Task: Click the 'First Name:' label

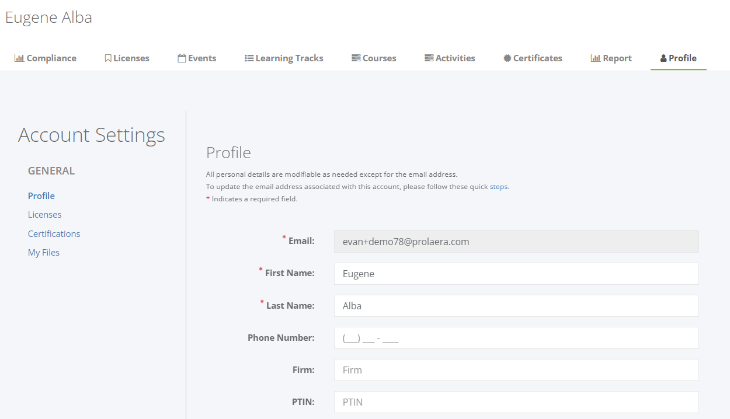Action: [x=290, y=273]
